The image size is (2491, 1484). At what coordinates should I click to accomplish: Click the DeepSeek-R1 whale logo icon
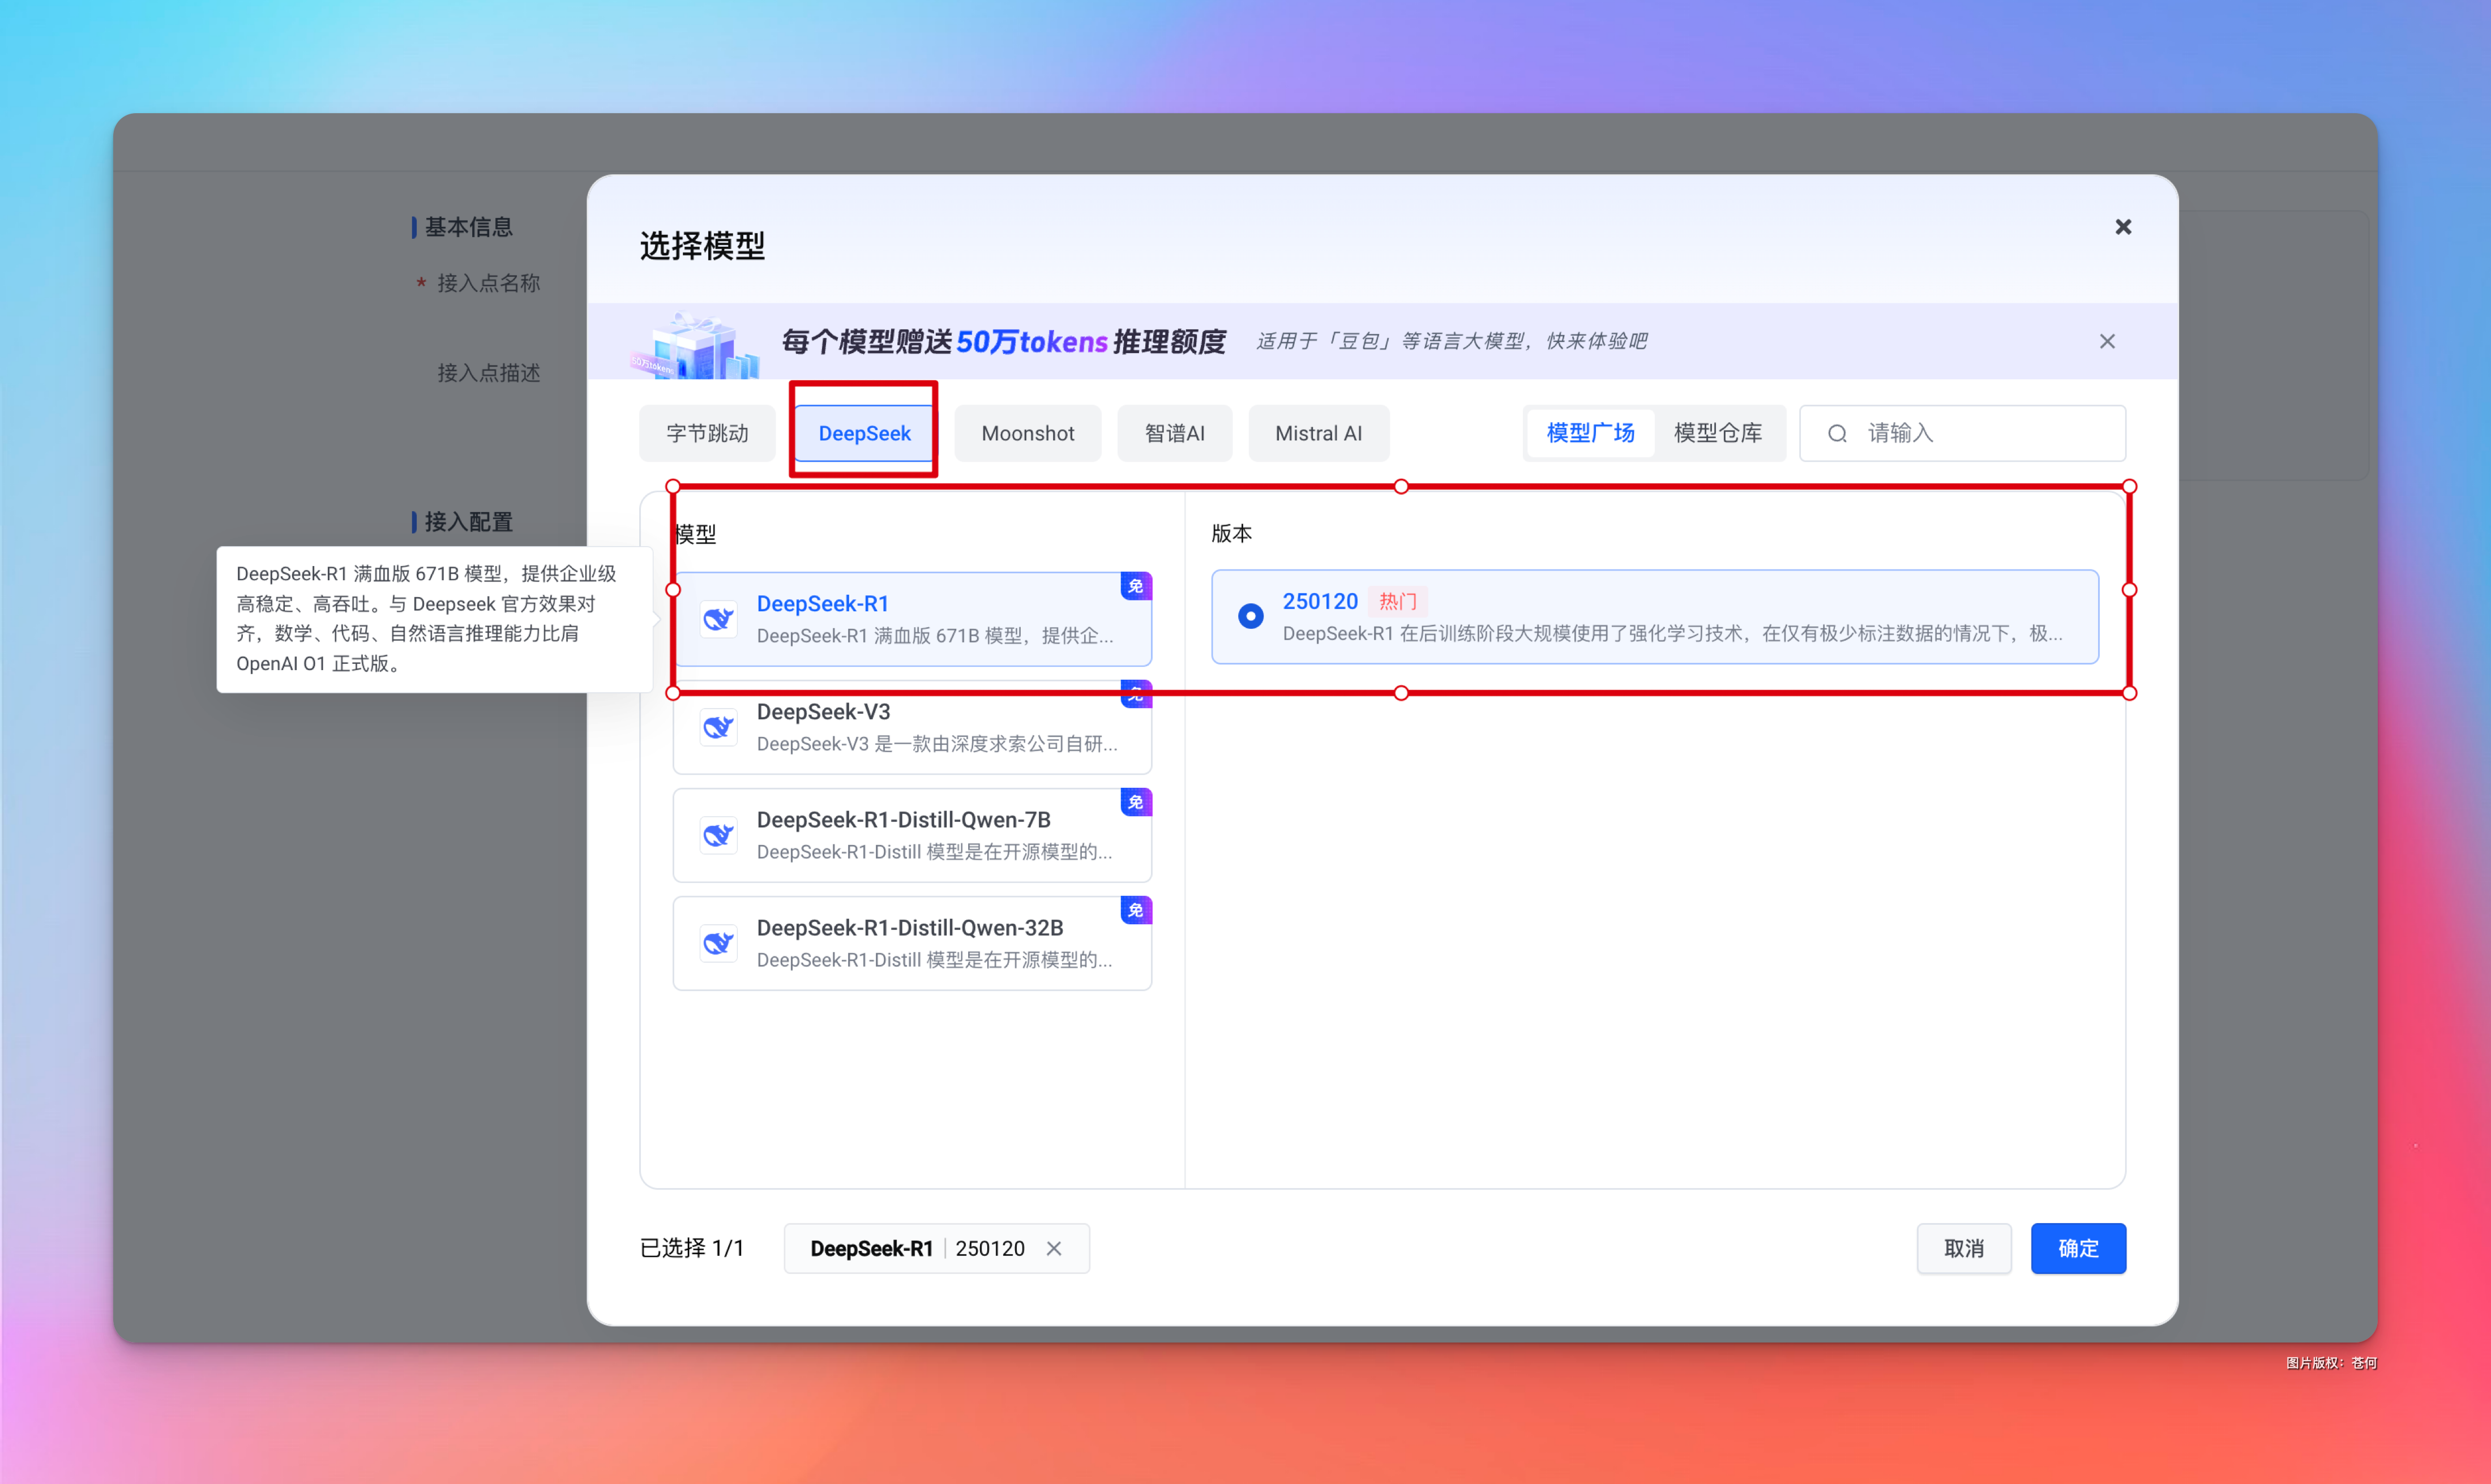[x=718, y=619]
